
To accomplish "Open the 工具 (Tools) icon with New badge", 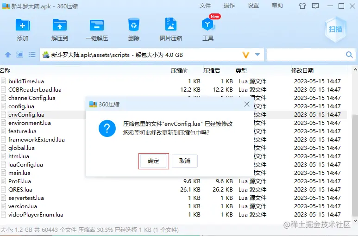I will click(208, 24).
